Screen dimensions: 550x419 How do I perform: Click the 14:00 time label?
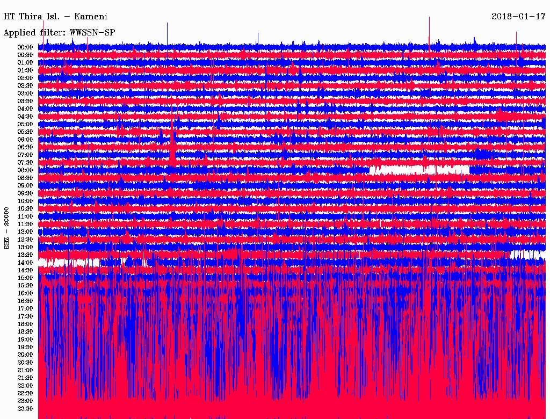point(25,263)
